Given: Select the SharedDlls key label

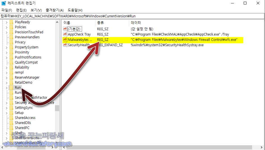Looking at the screenshot, I should [23, 123].
